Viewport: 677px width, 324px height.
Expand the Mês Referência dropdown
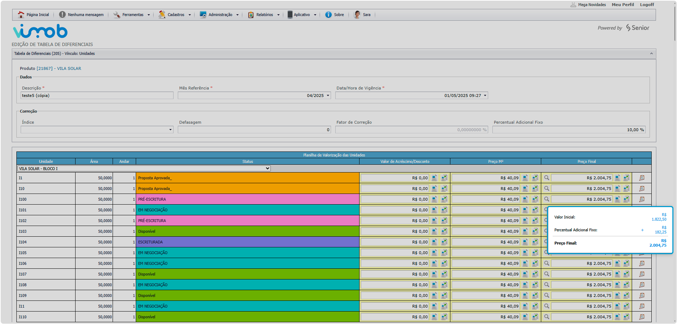pos(328,96)
